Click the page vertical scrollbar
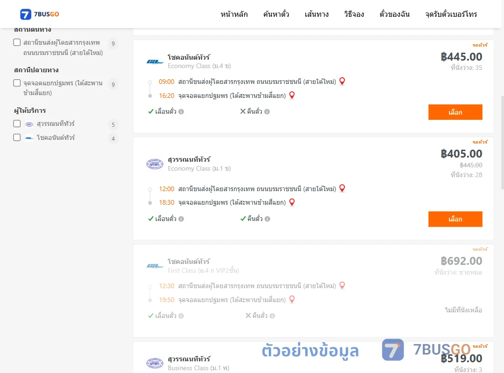This screenshot has height=373, width=504. (x=503, y=143)
